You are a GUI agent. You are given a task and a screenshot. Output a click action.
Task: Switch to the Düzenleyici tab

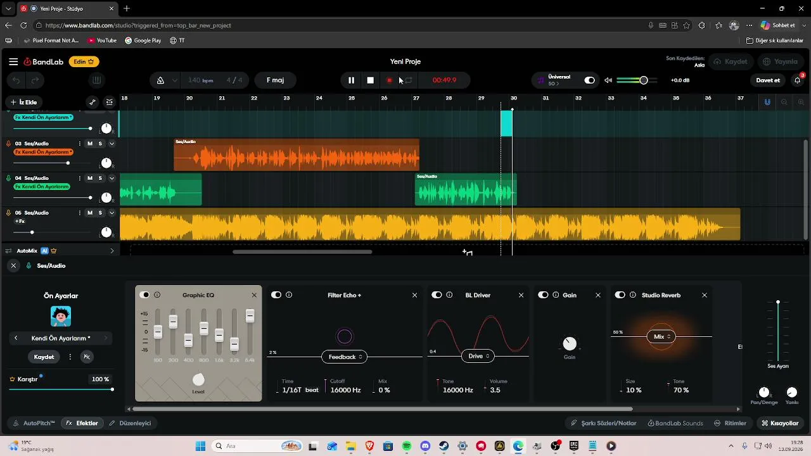tap(131, 423)
